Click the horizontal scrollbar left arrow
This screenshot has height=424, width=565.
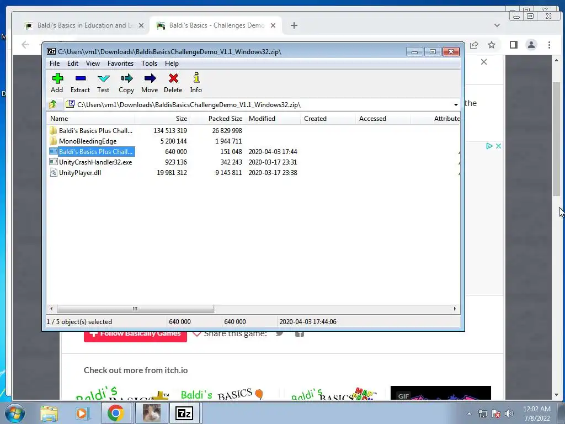click(x=51, y=309)
